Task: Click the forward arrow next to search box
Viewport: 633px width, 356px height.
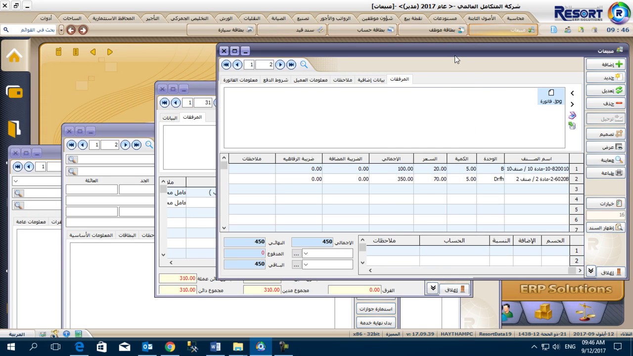Action: coord(83,30)
